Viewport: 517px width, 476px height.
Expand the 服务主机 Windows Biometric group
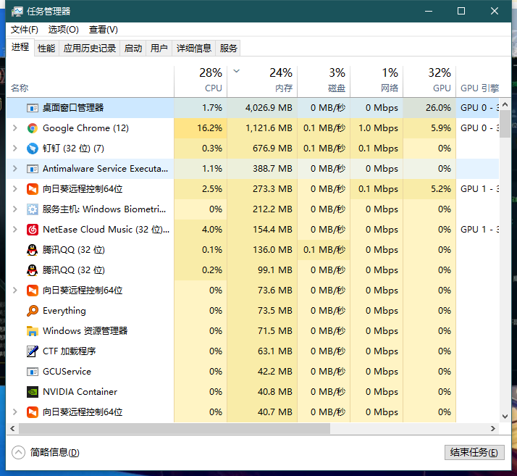(14, 209)
